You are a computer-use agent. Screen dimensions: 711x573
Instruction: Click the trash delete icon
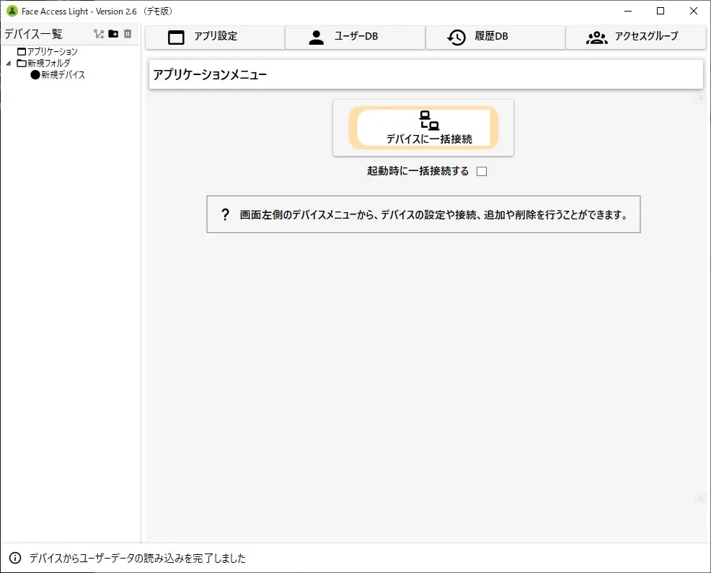pyautogui.click(x=128, y=34)
